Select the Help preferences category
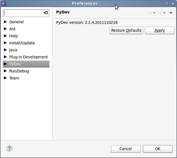177x158 pixels. coord(13,36)
